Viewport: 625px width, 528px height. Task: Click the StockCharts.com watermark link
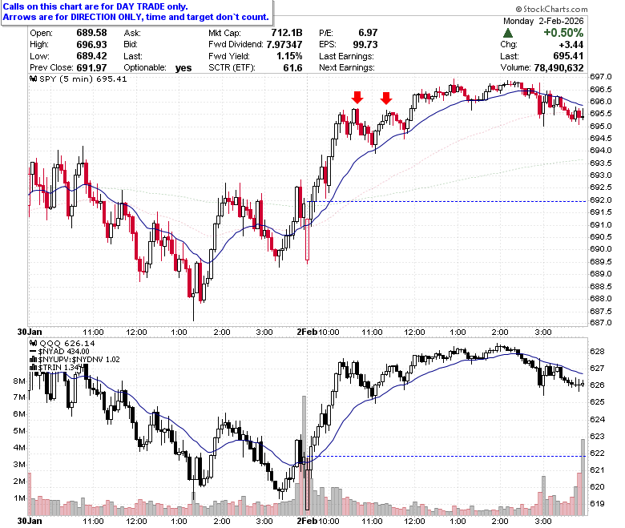[551, 9]
